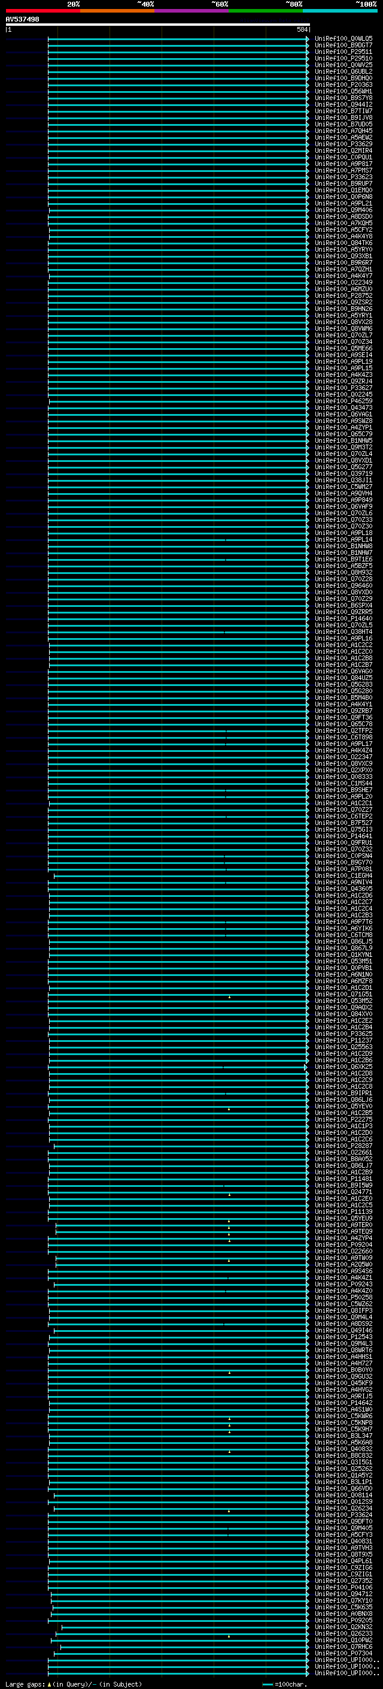383x1689 pixels.
Task: Select the UniRef100_P20363 label
Action: [344, 84]
